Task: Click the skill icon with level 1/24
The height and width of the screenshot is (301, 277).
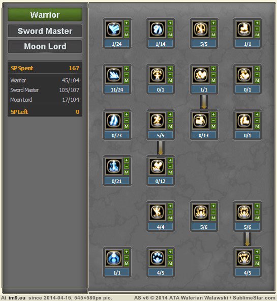Action: tap(114, 29)
